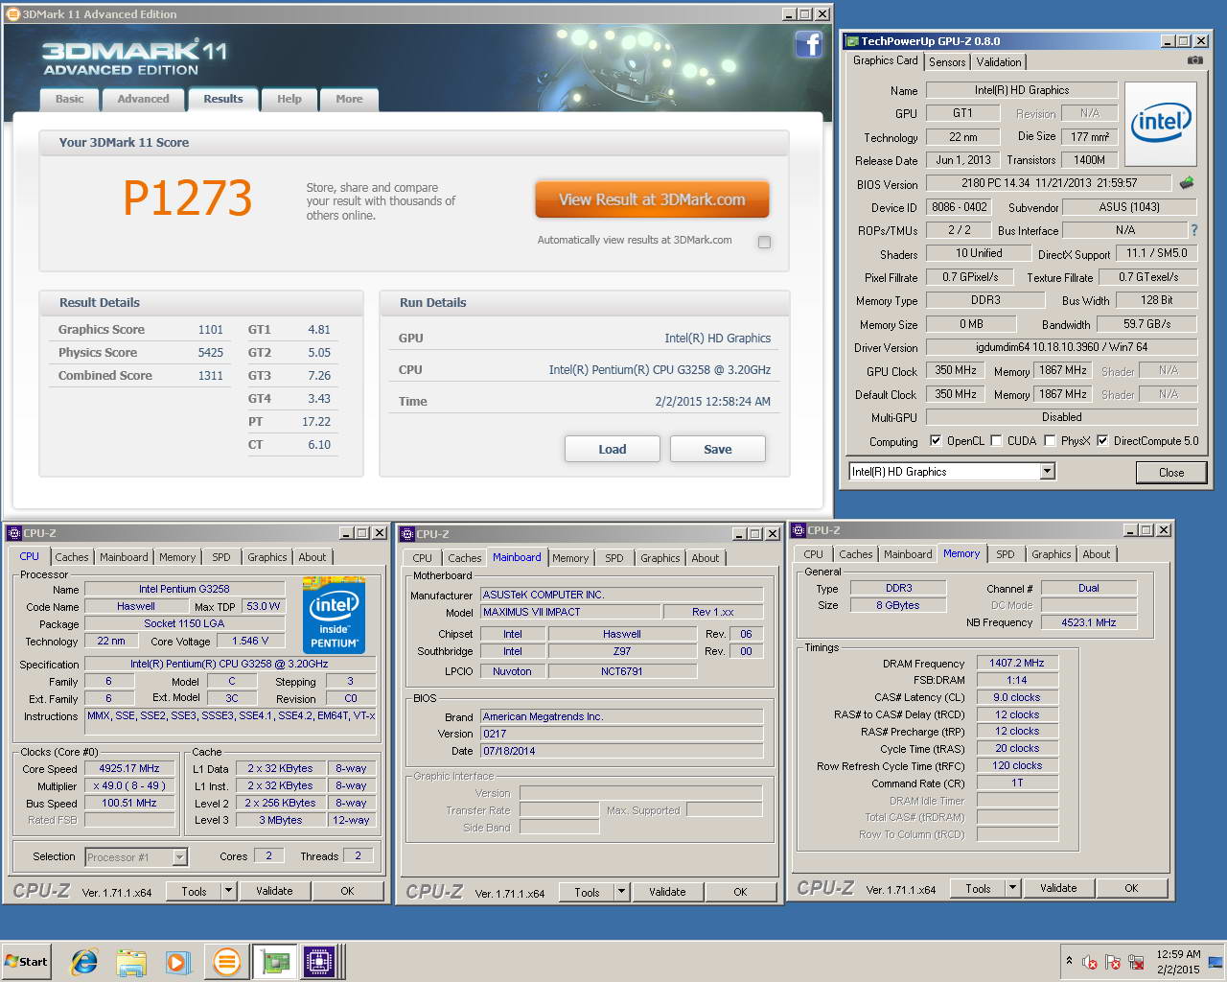Click the GPU-Z camera screenshot icon
Viewport: 1227px width, 982px height.
click(x=1194, y=60)
